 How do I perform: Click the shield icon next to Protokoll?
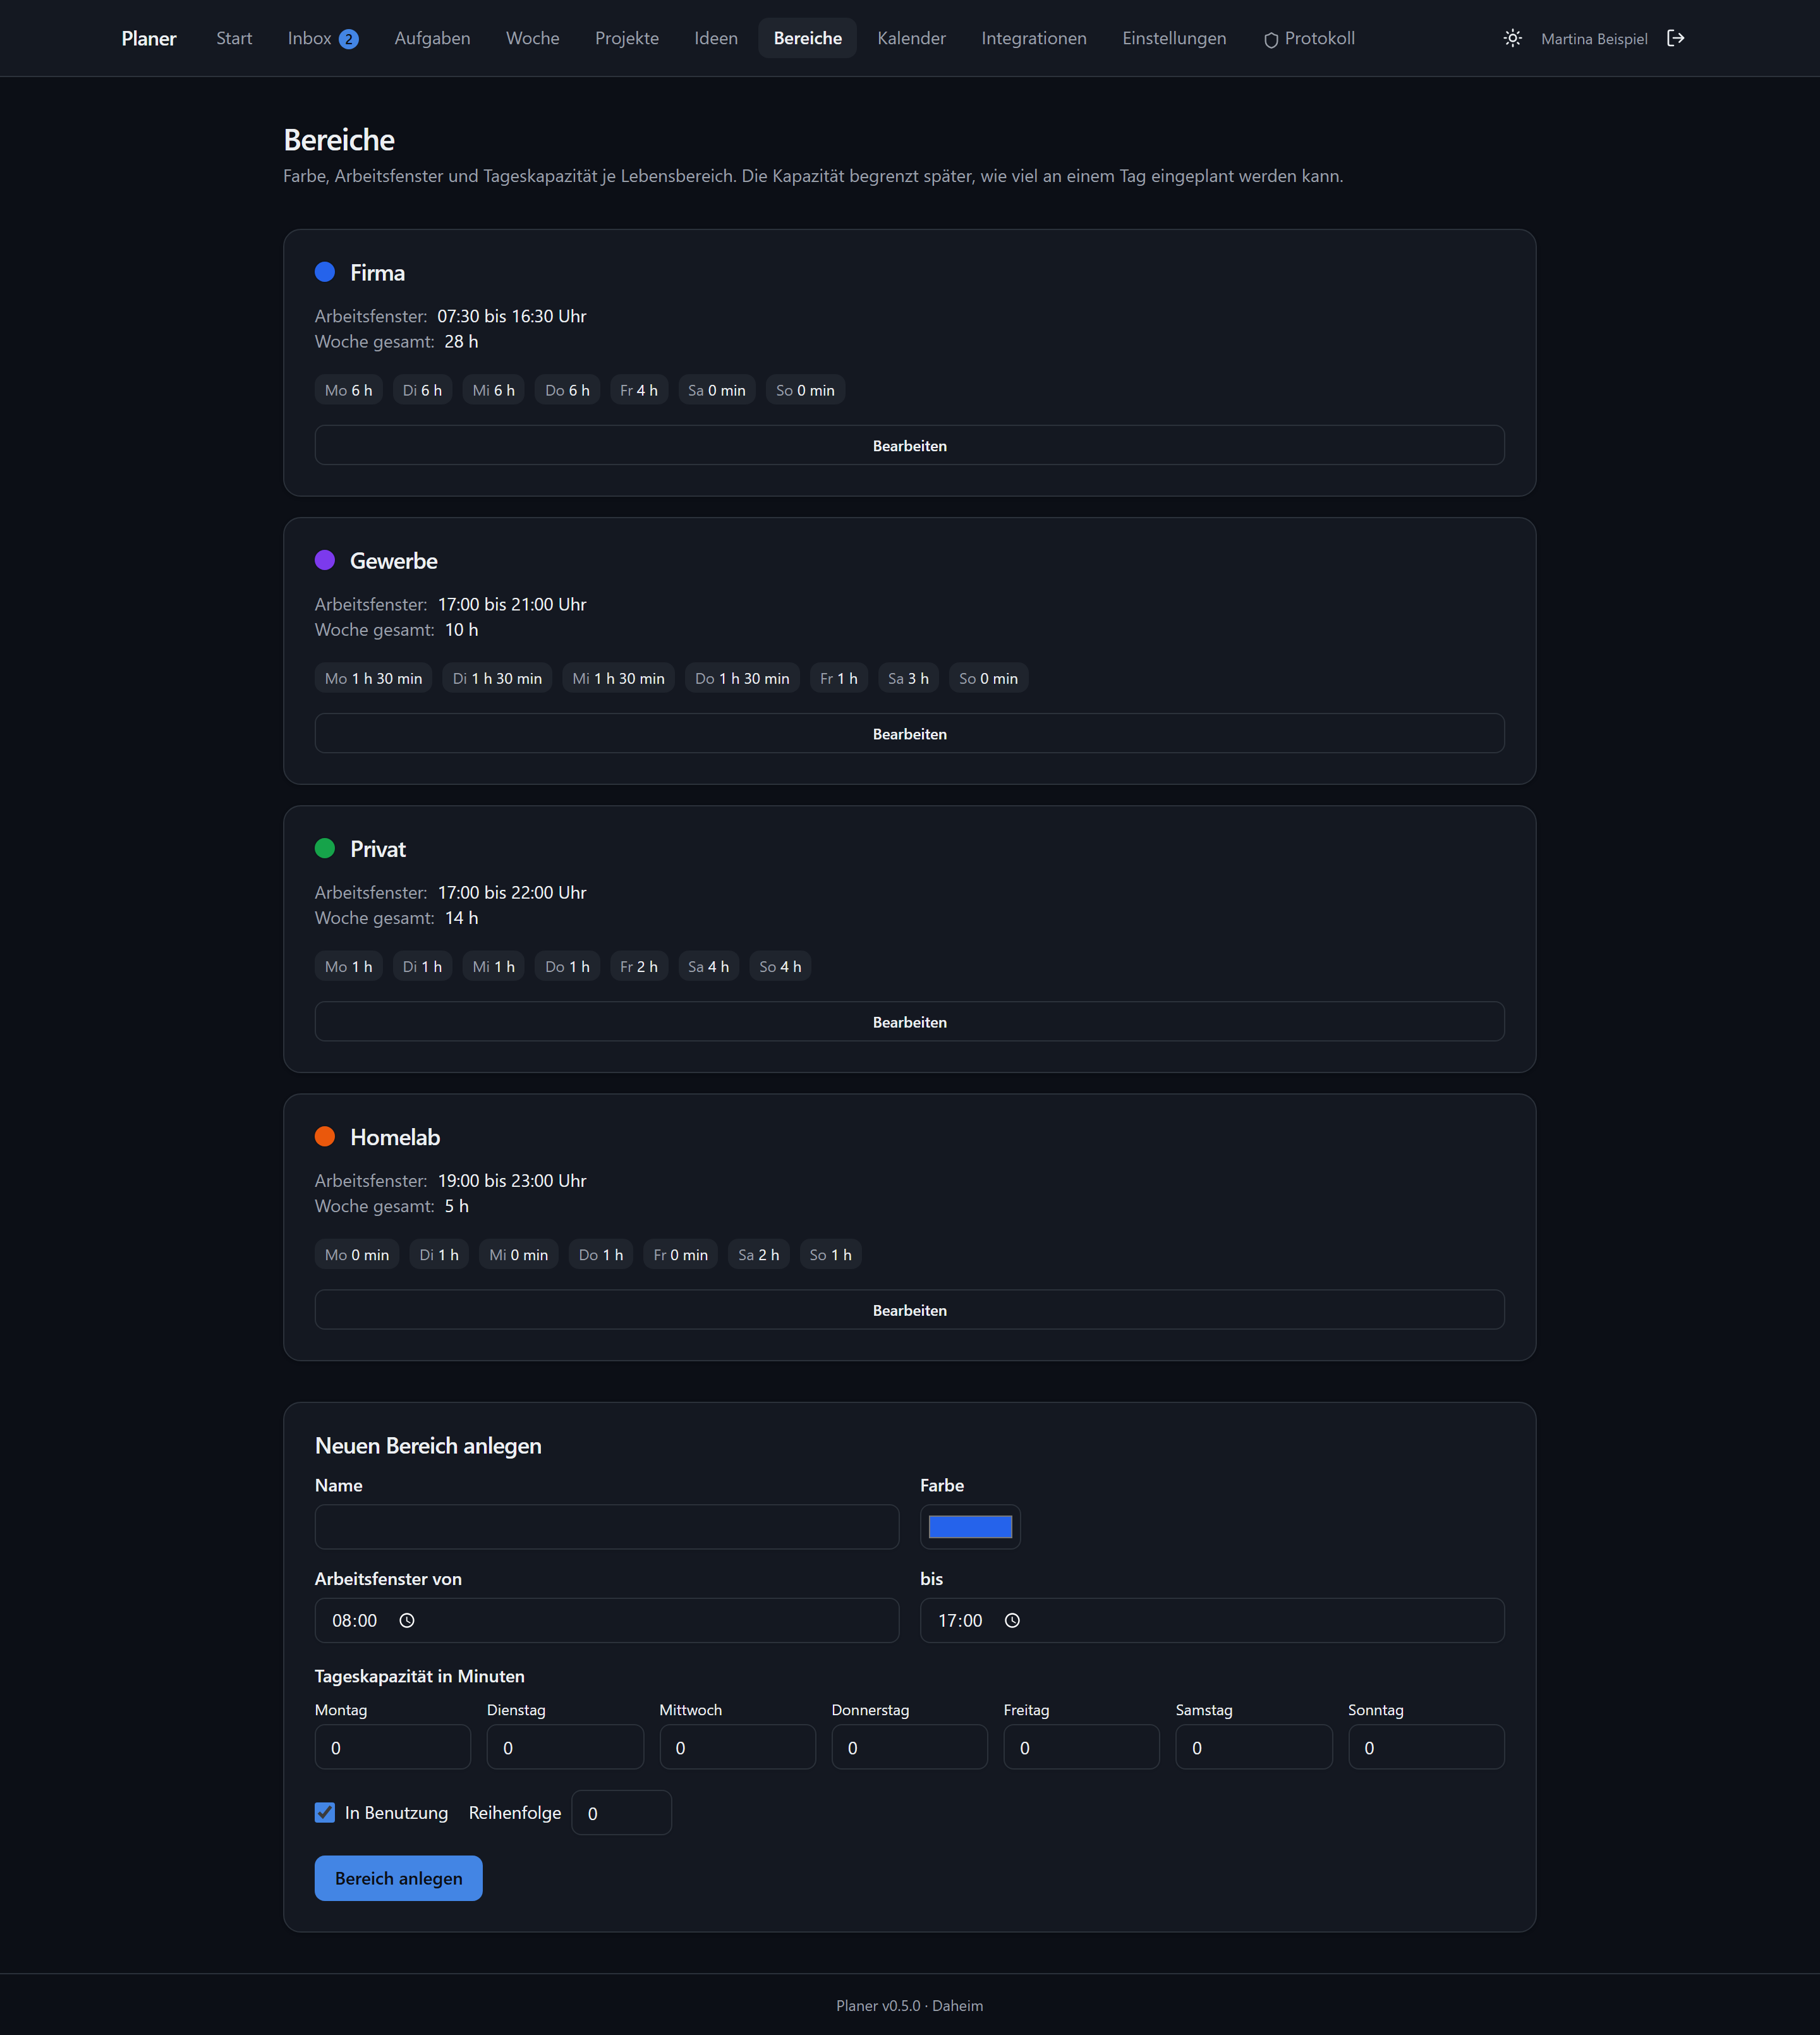[x=1271, y=40]
